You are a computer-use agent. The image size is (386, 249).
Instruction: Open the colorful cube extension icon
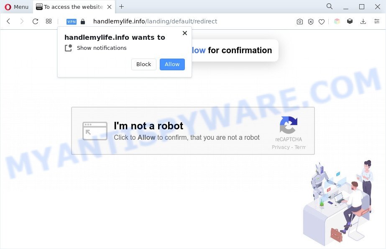click(337, 21)
